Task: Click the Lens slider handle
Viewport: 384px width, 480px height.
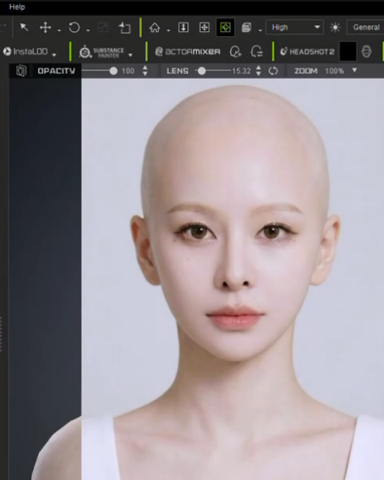Action: tap(202, 71)
